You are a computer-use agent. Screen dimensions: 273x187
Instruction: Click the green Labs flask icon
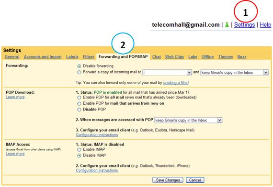[x=227, y=25]
